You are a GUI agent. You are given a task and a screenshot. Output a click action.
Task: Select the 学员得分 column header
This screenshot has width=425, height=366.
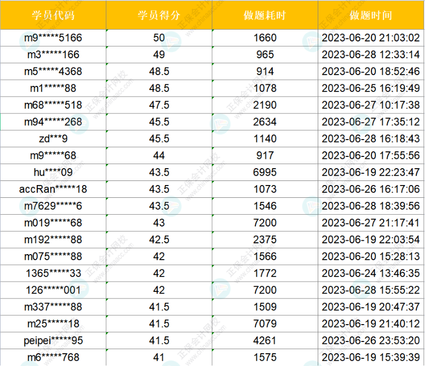pyautogui.click(x=159, y=15)
